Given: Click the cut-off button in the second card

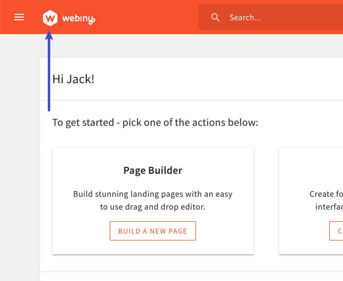Looking at the screenshot, I should point(337,231).
